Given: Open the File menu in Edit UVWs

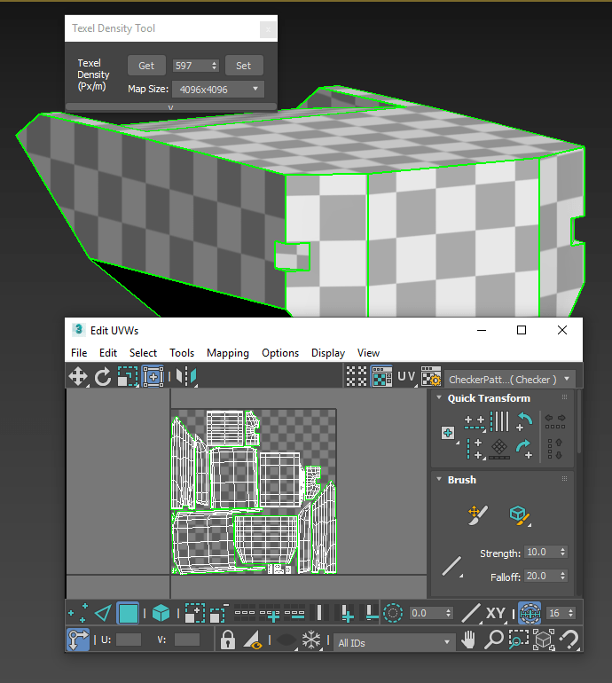Looking at the screenshot, I should [x=79, y=352].
